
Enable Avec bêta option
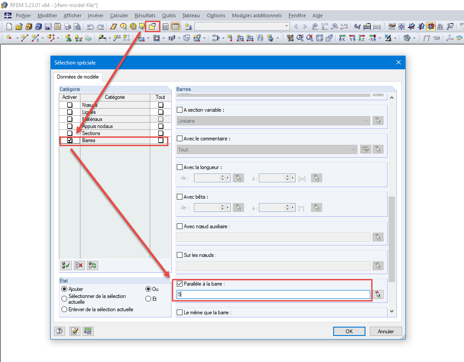tap(179, 196)
